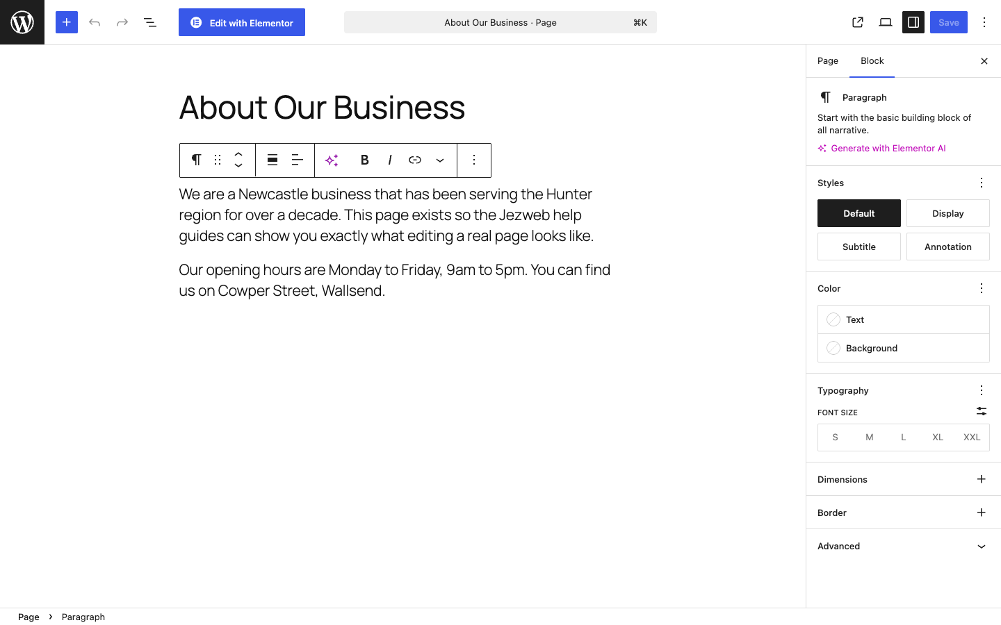The height and width of the screenshot is (625, 1001).
Task: Choose font size XL
Action: (938, 437)
